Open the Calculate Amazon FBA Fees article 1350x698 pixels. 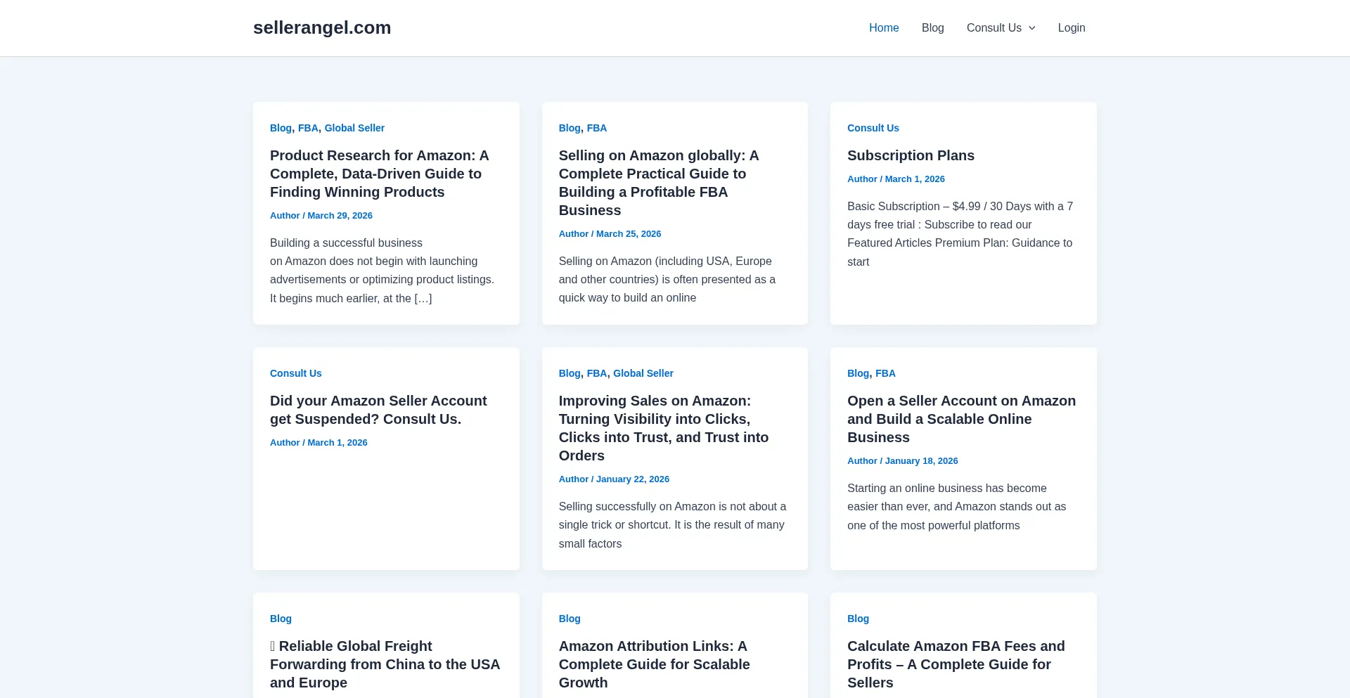pyautogui.click(x=956, y=664)
